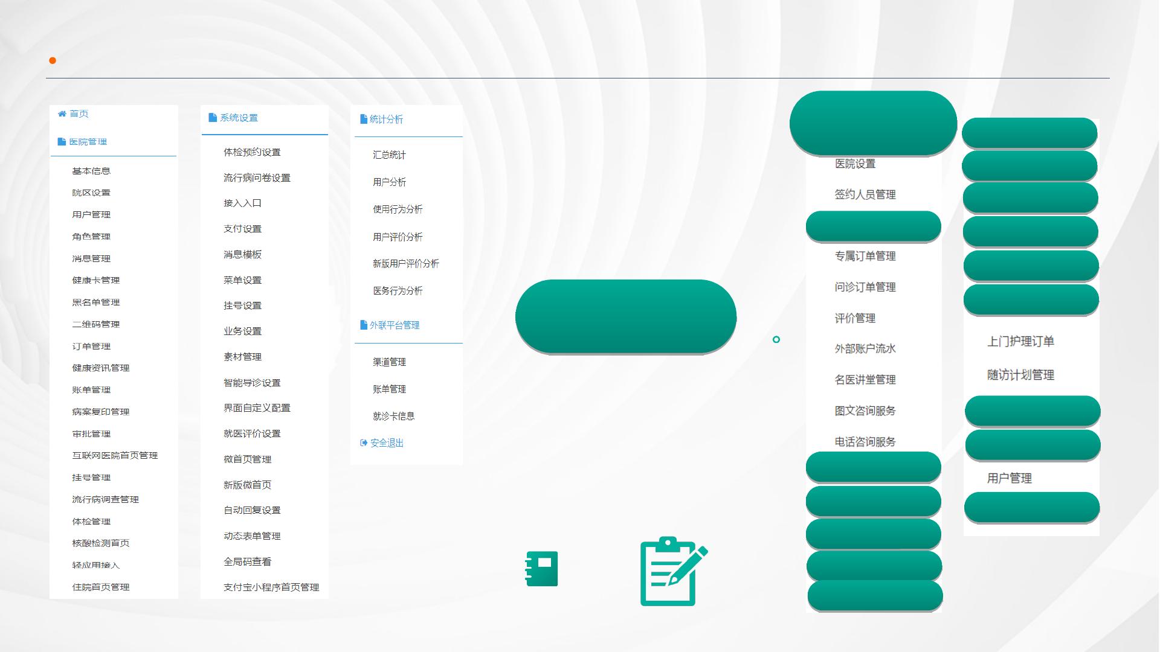Select 上门护理订单 entry
Screen dimensions: 1160x652
(x=1020, y=342)
